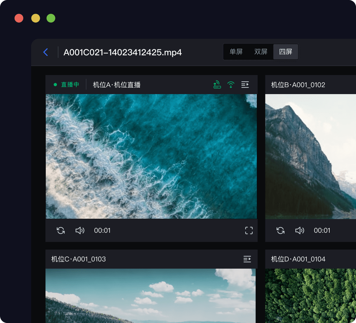The width and height of the screenshot is (356, 323).
Task: Enter fullscreen for 机位A video
Action: (x=249, y=230)
